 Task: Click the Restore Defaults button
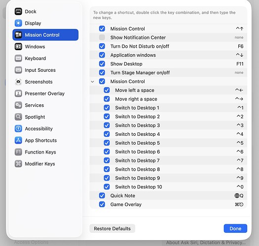[x=112, y=228]
